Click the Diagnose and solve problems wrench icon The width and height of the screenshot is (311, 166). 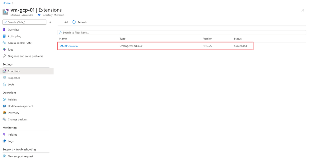point(4,56)
